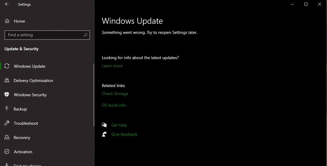Viewport: 327px width, 166px height.
Task: Click the back arrow in Settings
Action: [7, 4]
